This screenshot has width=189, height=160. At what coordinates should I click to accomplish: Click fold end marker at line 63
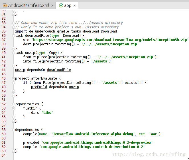tap(13, 151)
